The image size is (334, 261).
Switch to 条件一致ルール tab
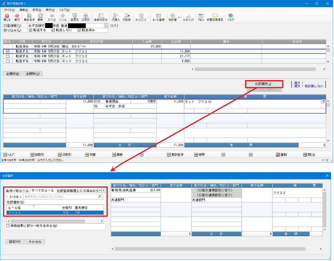(17, 191)
